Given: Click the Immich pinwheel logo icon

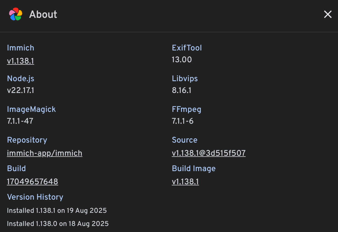Looking at the screenshot, I should [16, 14].
